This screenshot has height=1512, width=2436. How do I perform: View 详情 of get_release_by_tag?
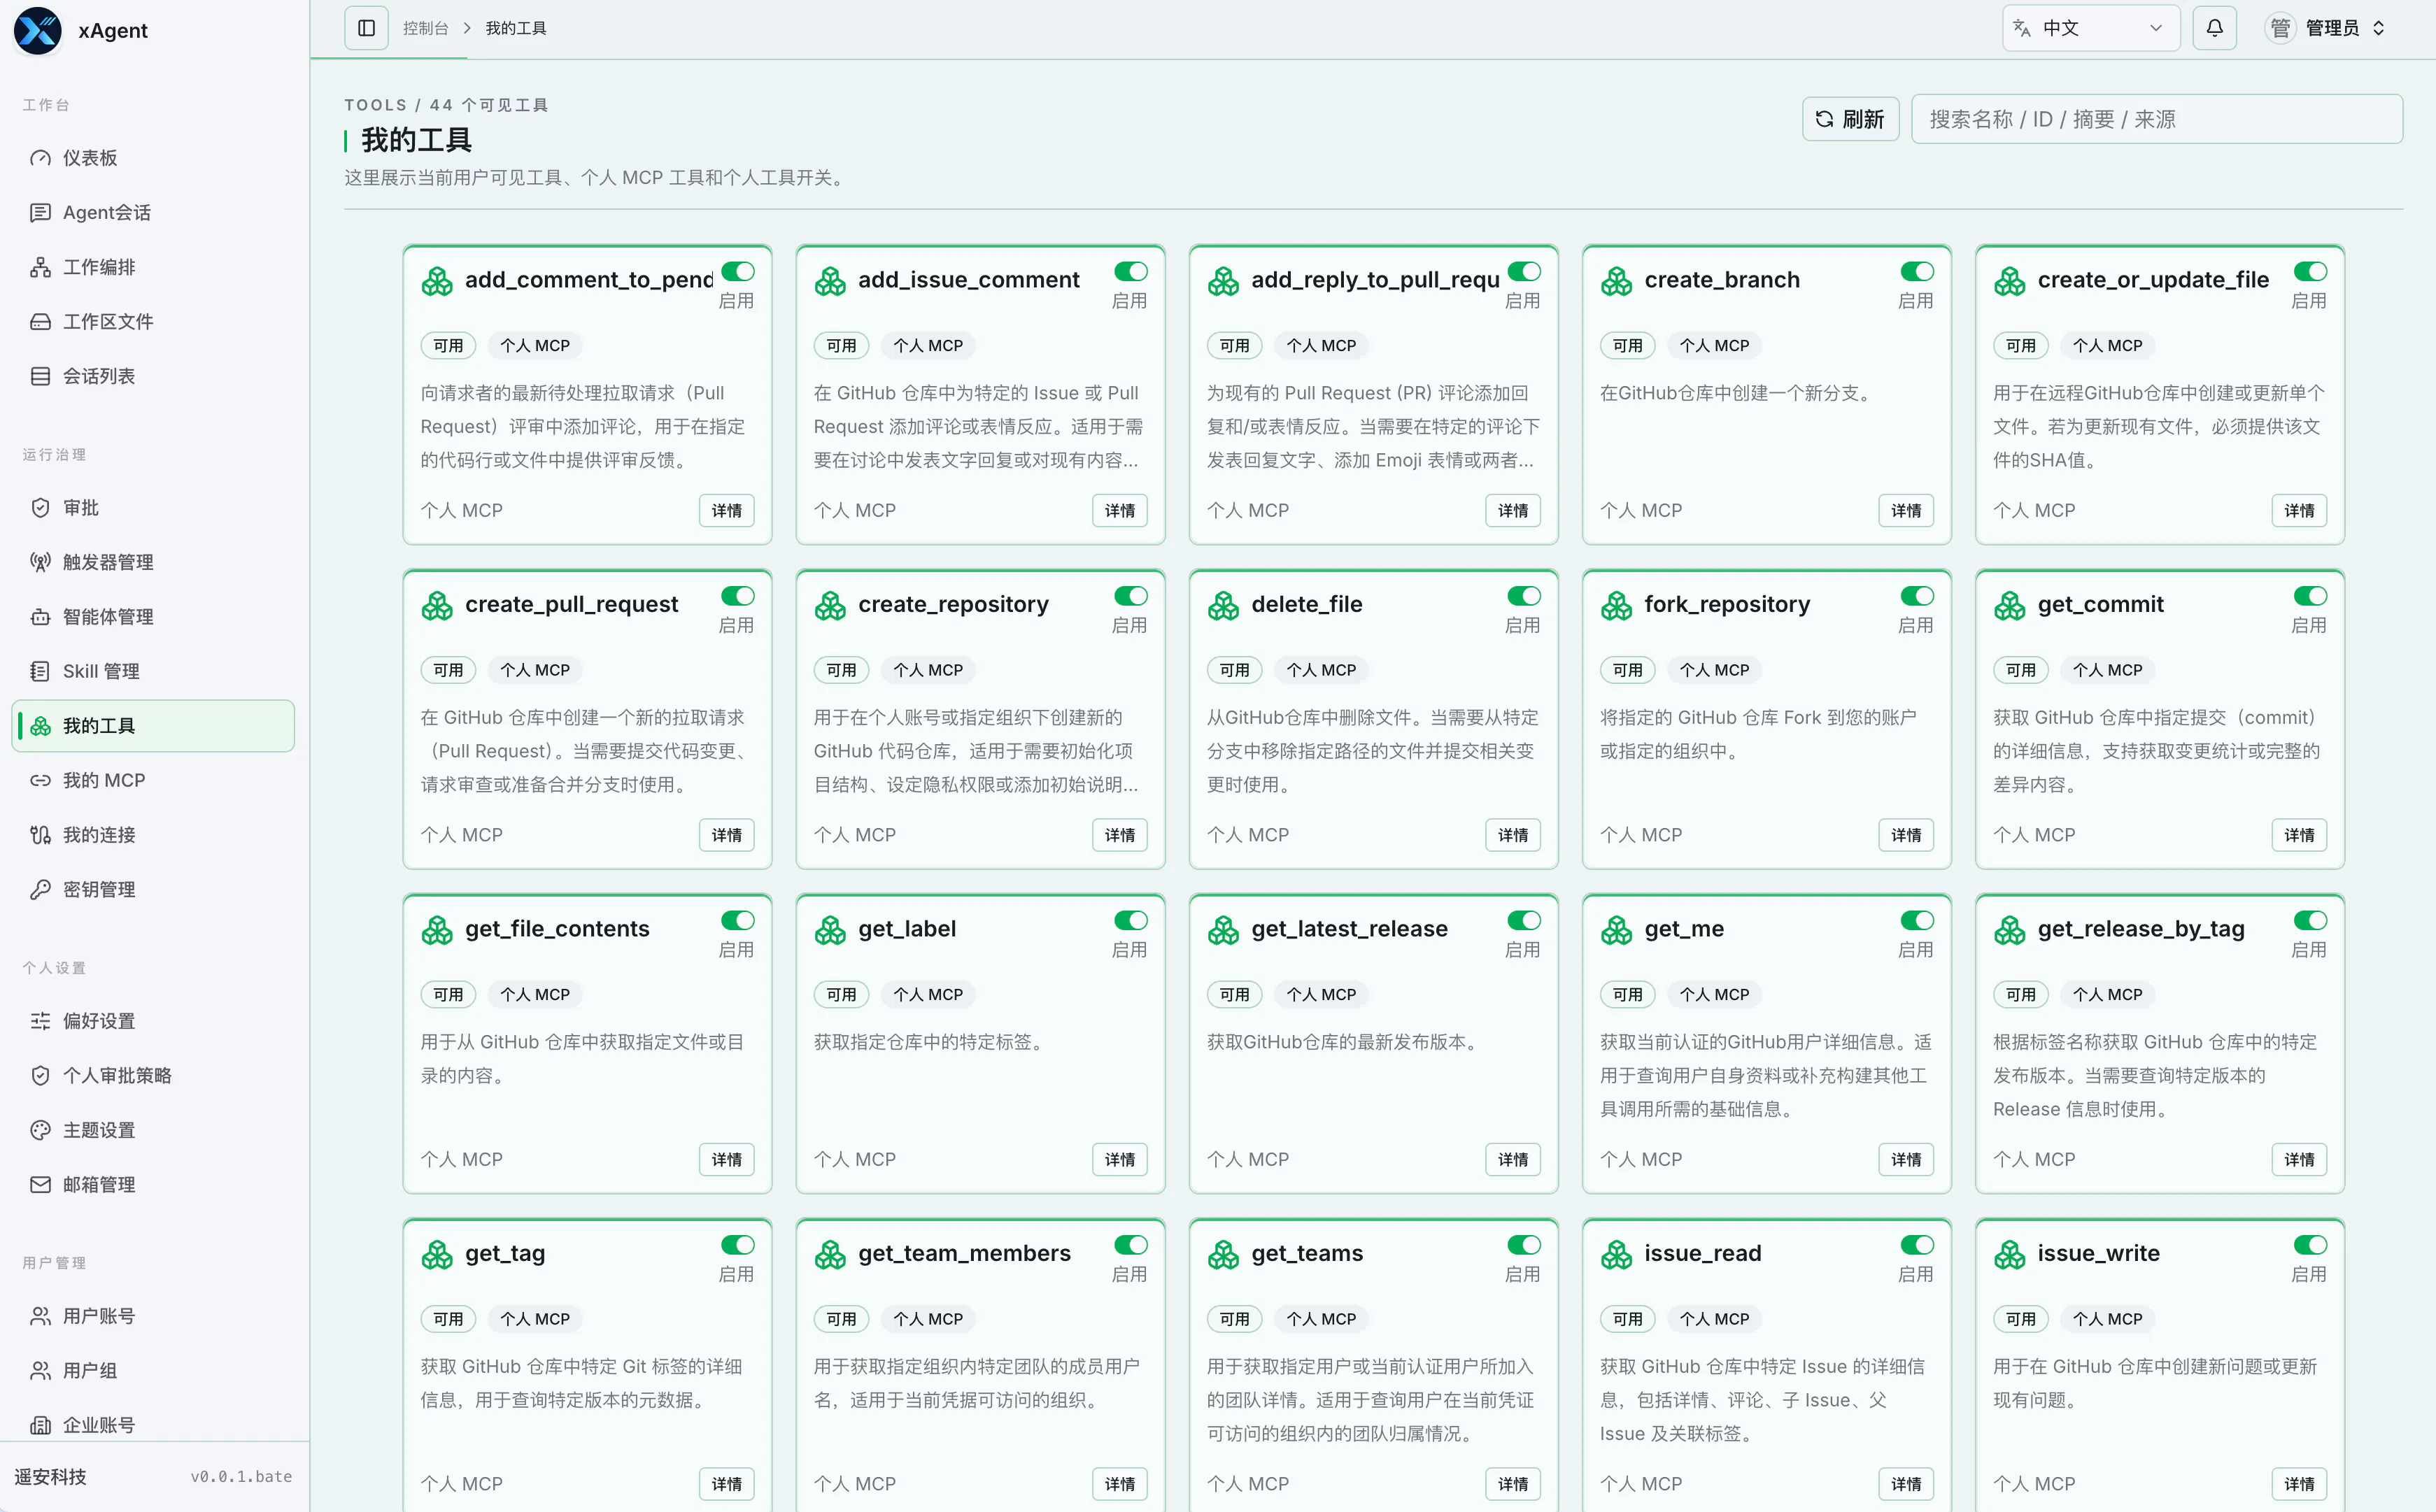coord(2299,1160)
